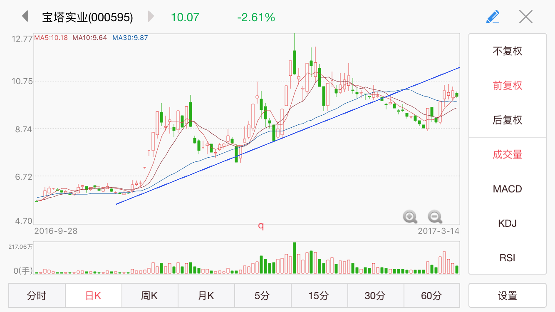Viewport: 555px width, 312px height.
Task: Select 后复权 price adjustment option
Action: (508, 120)
